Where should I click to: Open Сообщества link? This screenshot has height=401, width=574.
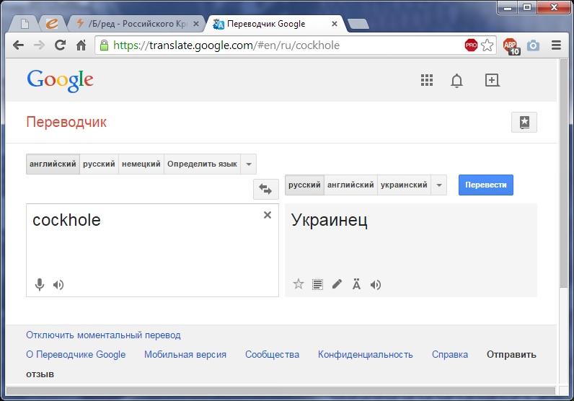pyautogui.click(x=272, y=355)
